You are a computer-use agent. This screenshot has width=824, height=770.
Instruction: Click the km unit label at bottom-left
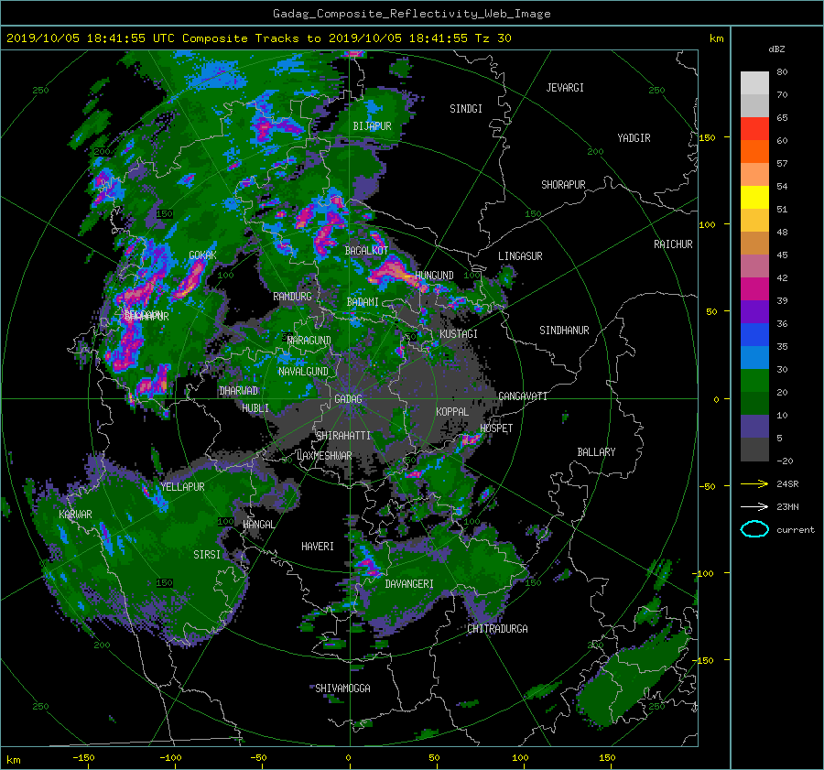pyautogui.click(x=13, y=760)
